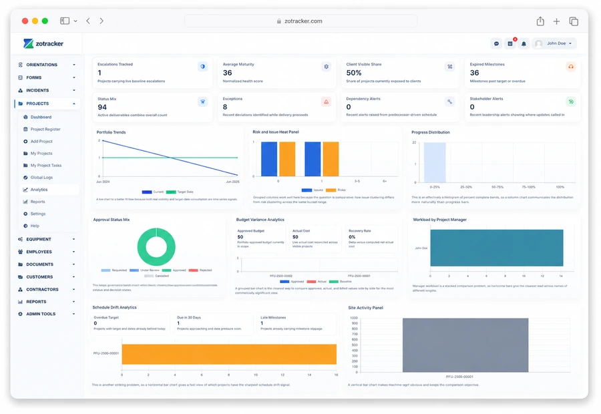
Task: Expand the Equipment menu
Action: [47, 239]
